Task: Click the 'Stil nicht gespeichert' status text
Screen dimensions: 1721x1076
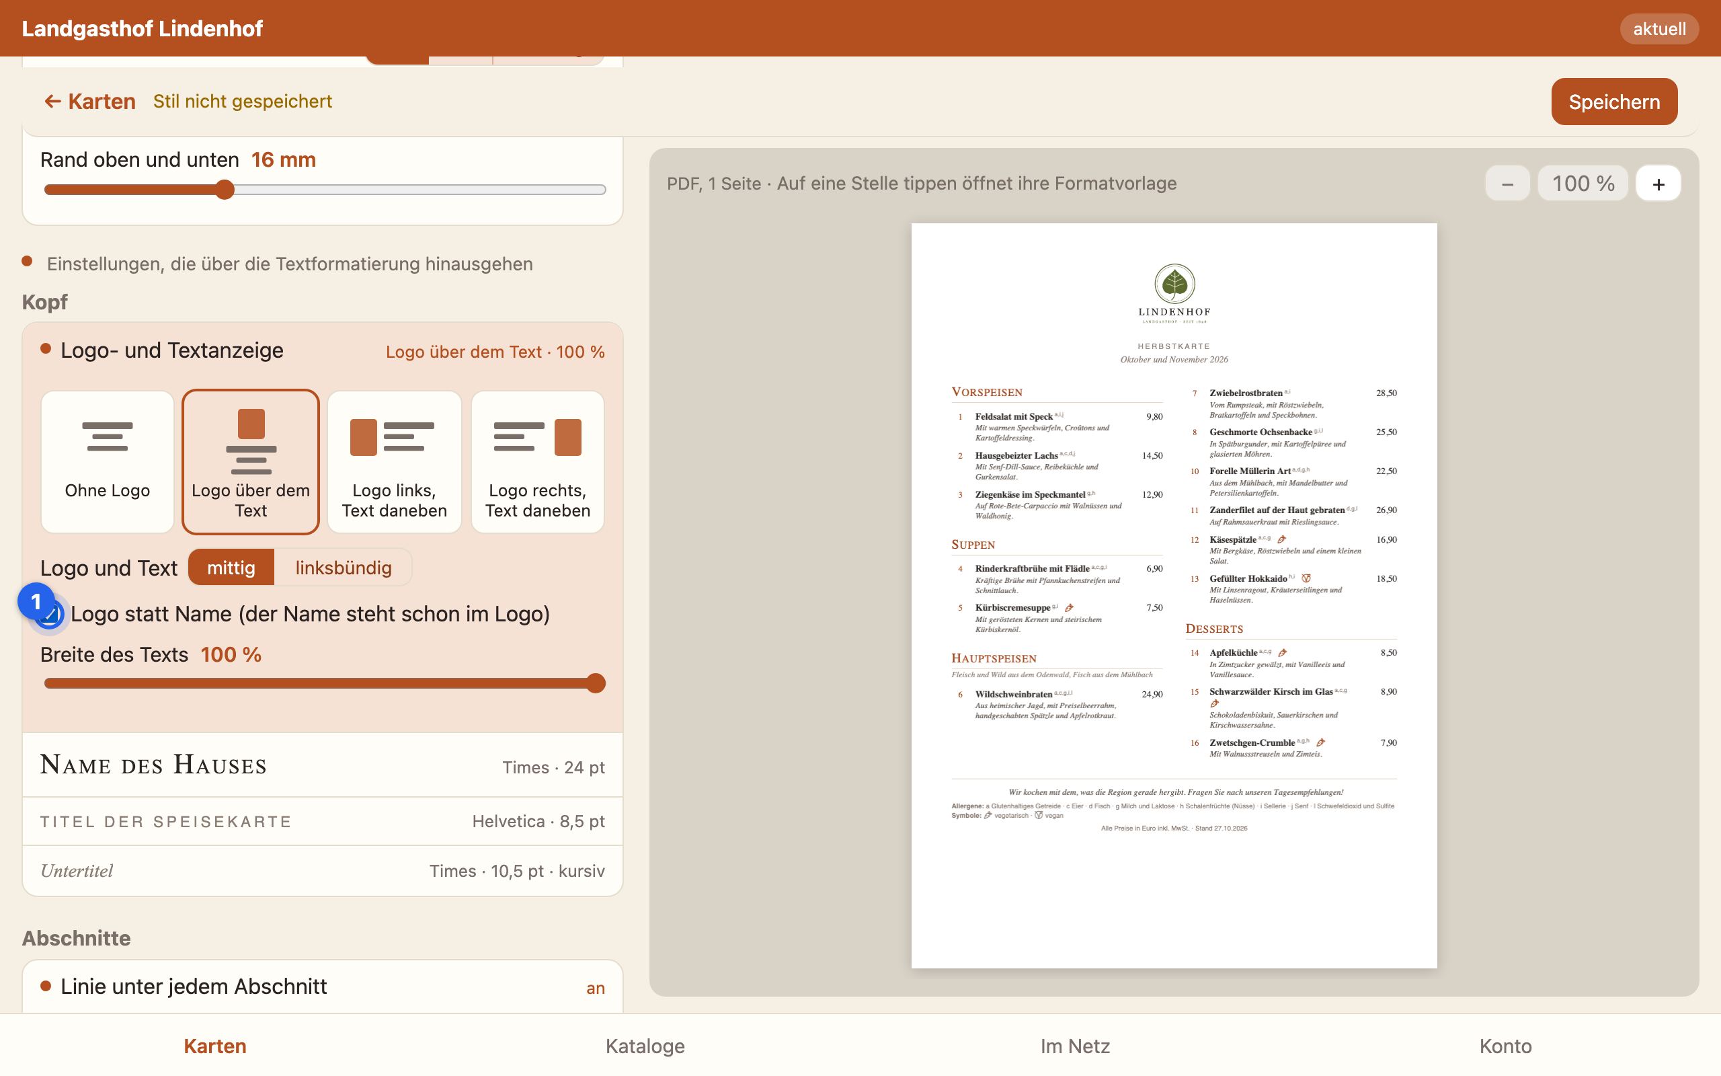Action: (x=243, y=101)
